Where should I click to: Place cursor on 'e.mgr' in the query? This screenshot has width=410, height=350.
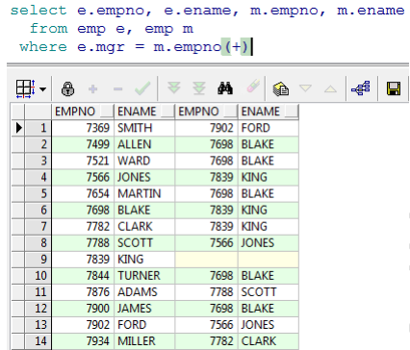pos(101,47)
